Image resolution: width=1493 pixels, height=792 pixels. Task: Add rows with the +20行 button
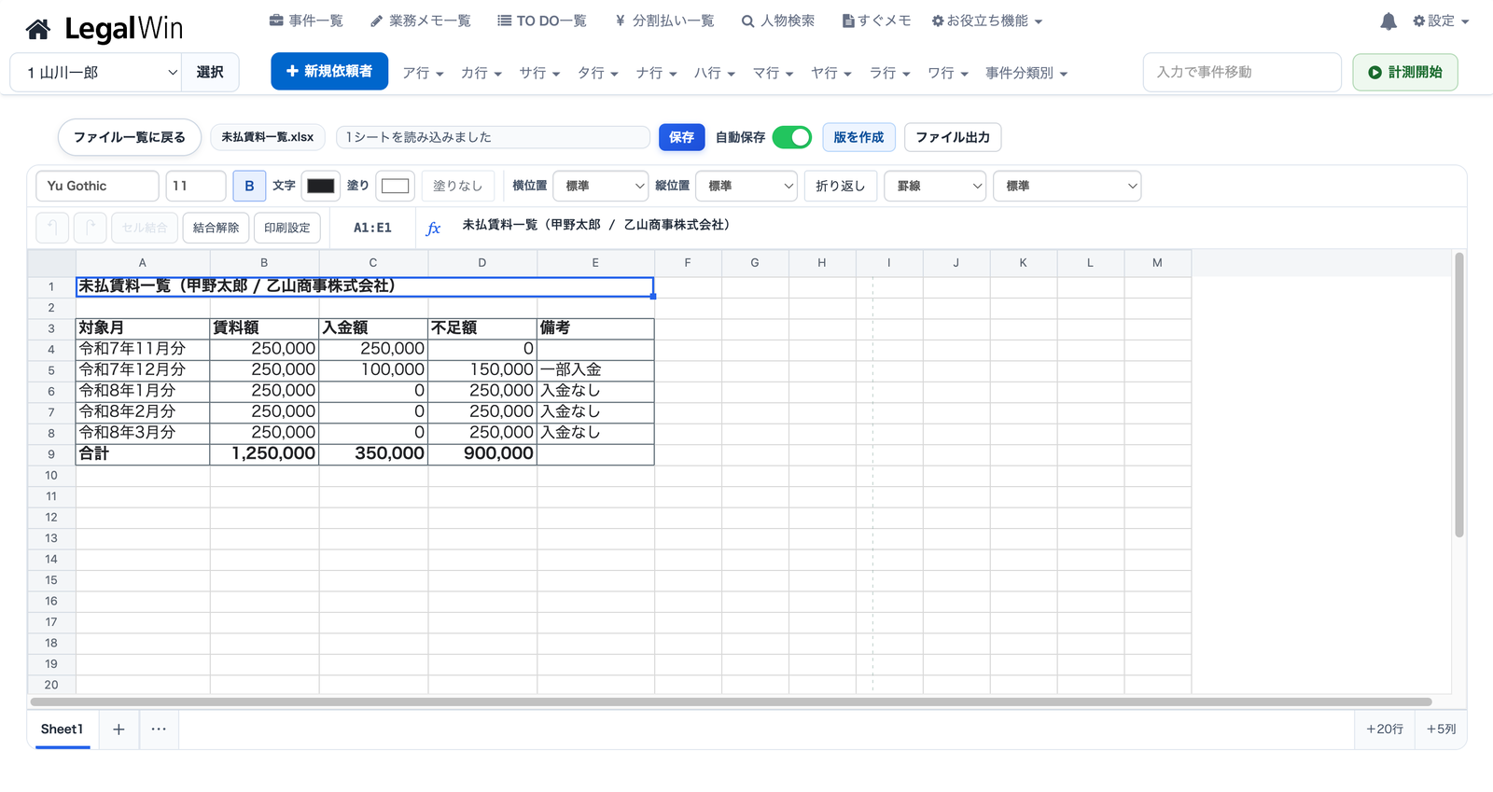pos(1385,729)
